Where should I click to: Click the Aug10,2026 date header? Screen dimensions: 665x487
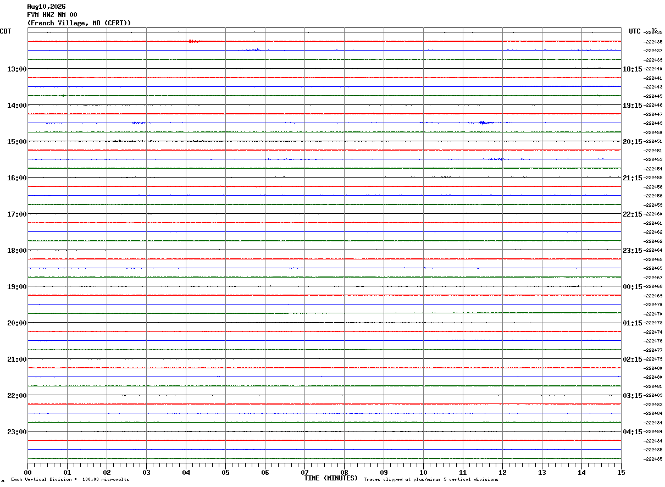46,7
